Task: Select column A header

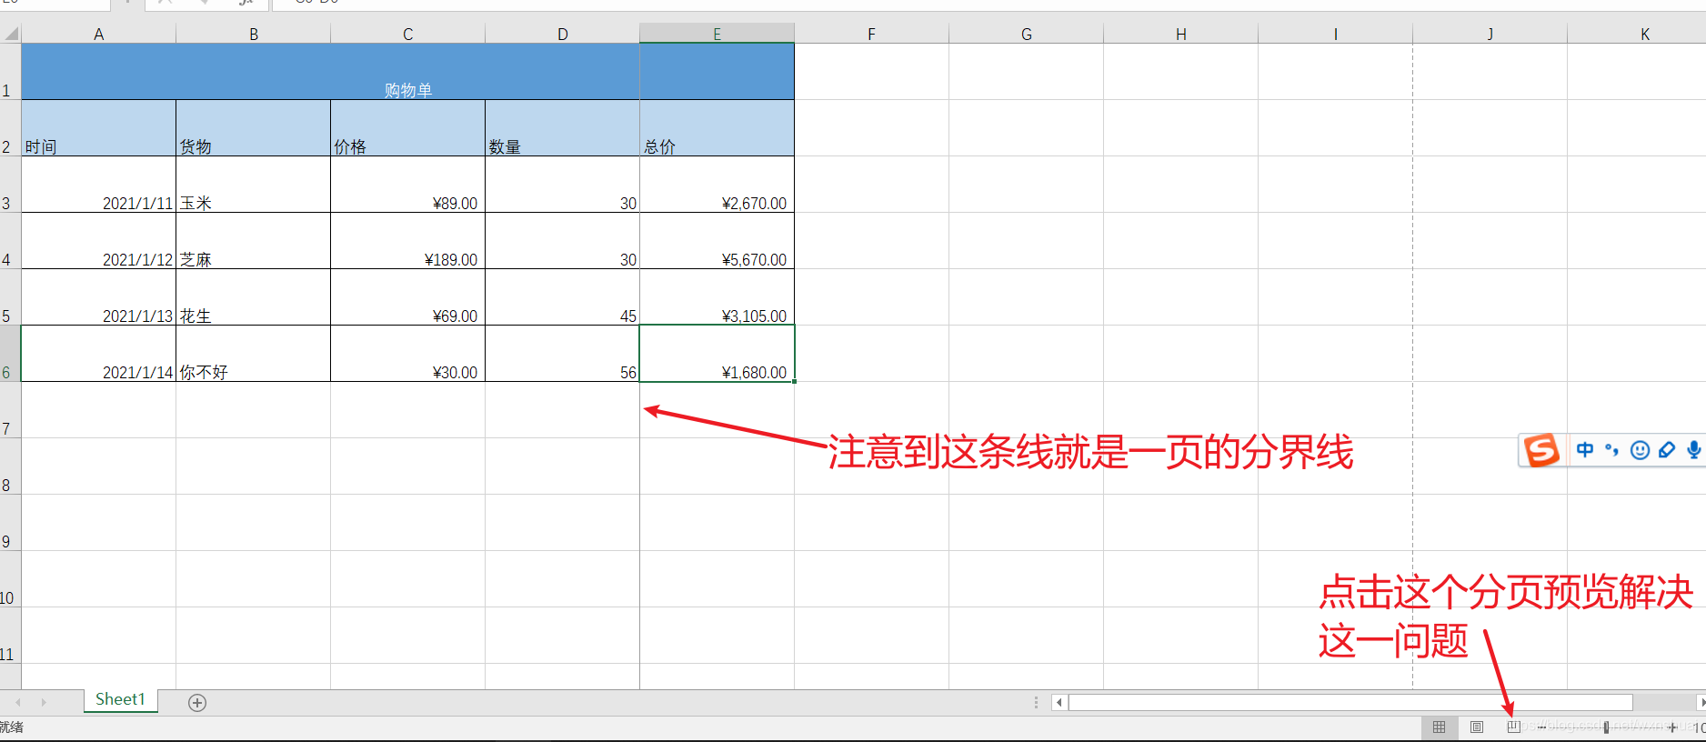Action: [x=98, y=34]
